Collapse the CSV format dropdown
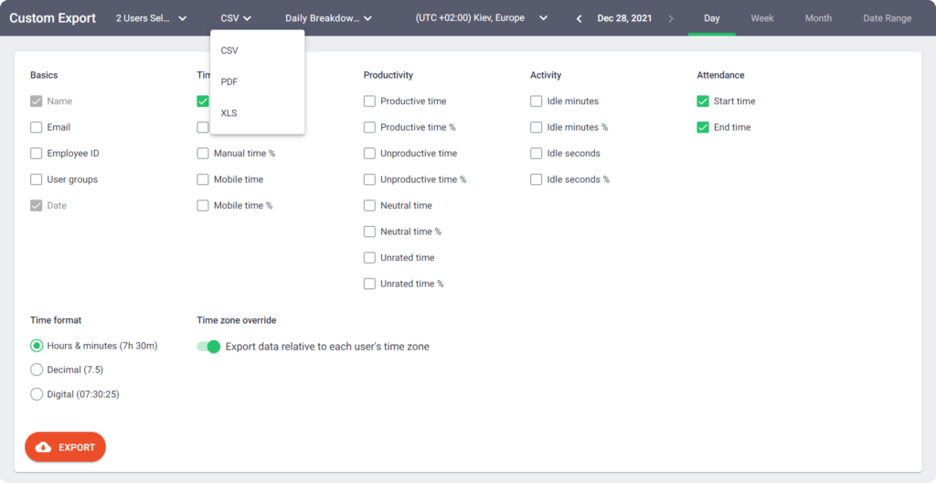 coord(236,18)
